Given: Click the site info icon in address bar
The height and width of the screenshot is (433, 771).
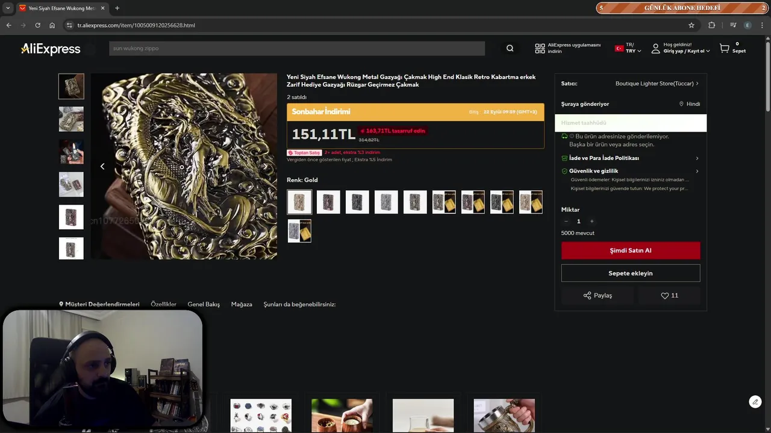Looking at the screenshot, I should point(69,25).
